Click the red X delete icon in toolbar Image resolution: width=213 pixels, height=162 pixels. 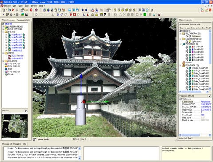click(13, 10)
